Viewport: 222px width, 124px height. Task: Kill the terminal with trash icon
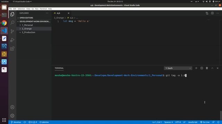coord(207,68)
